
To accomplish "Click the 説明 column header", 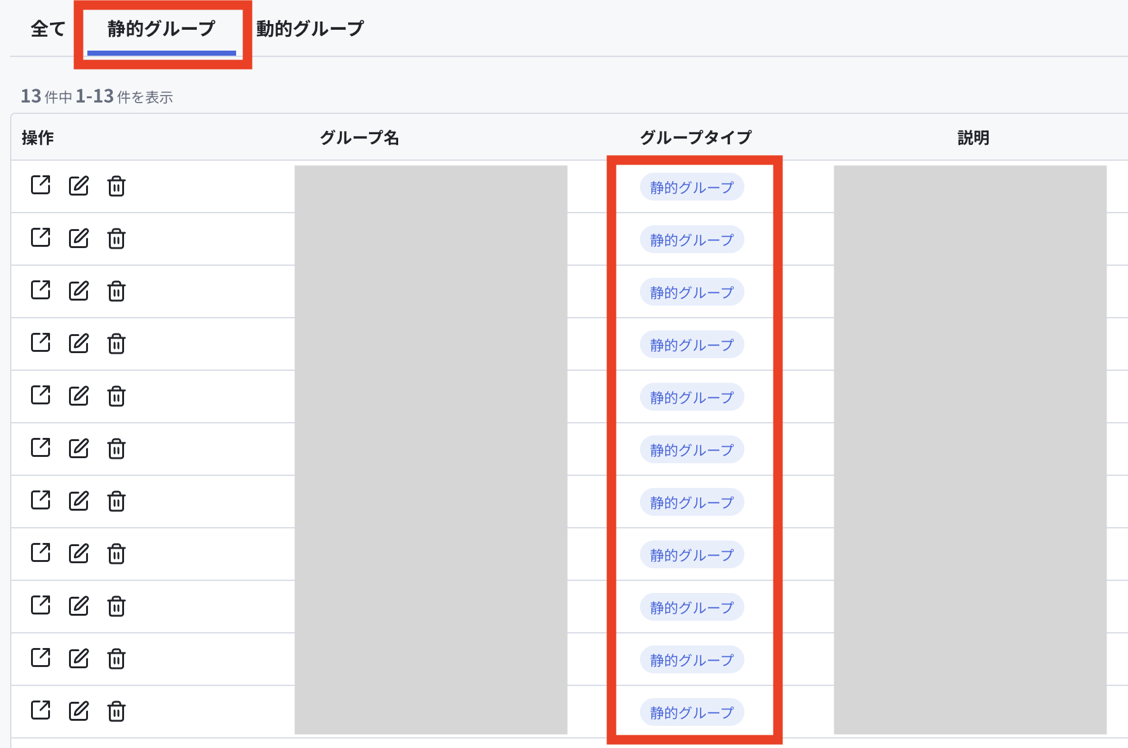I will tap(973, 137).
